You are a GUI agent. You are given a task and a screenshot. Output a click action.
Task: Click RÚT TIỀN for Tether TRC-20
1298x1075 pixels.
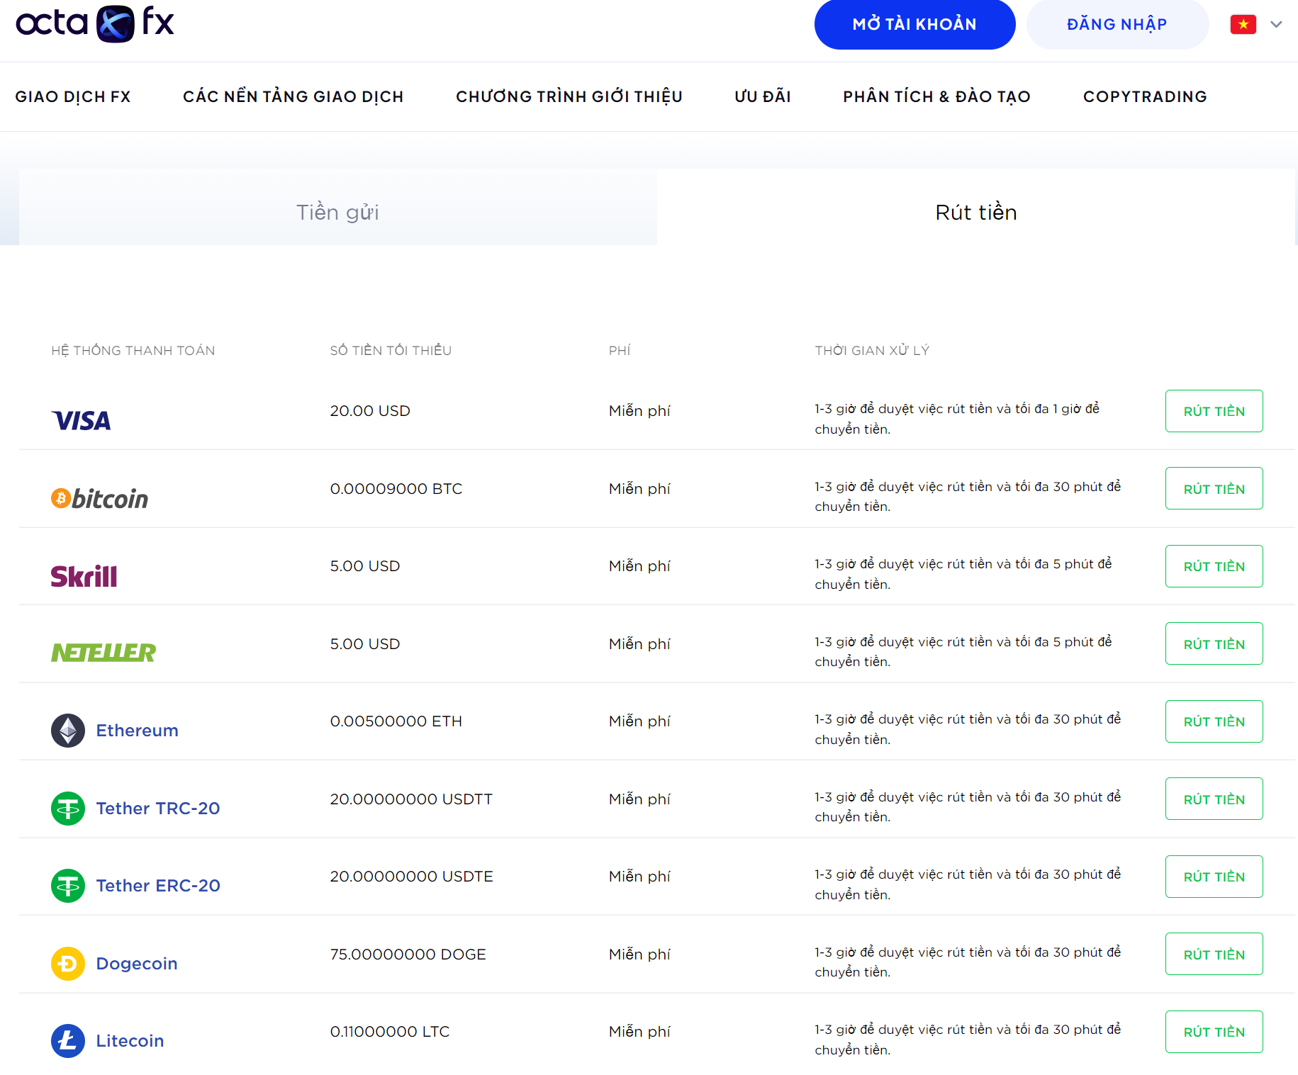pos(1214,799)
